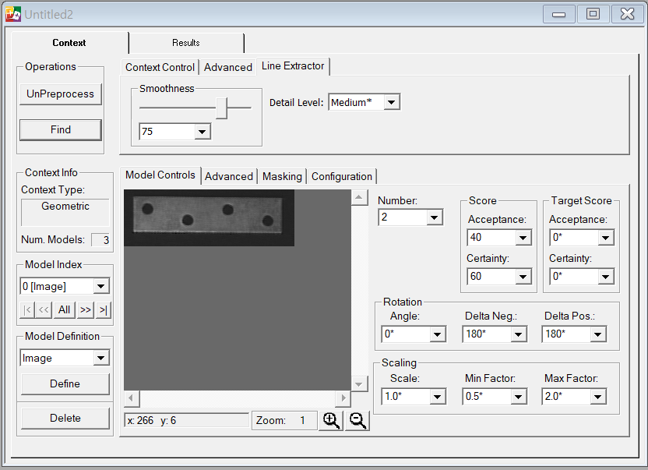This screenshot has width=648, height=470.
Task: Zoom in with the magnifier plus icon
Action: click(x=331, y=421)
